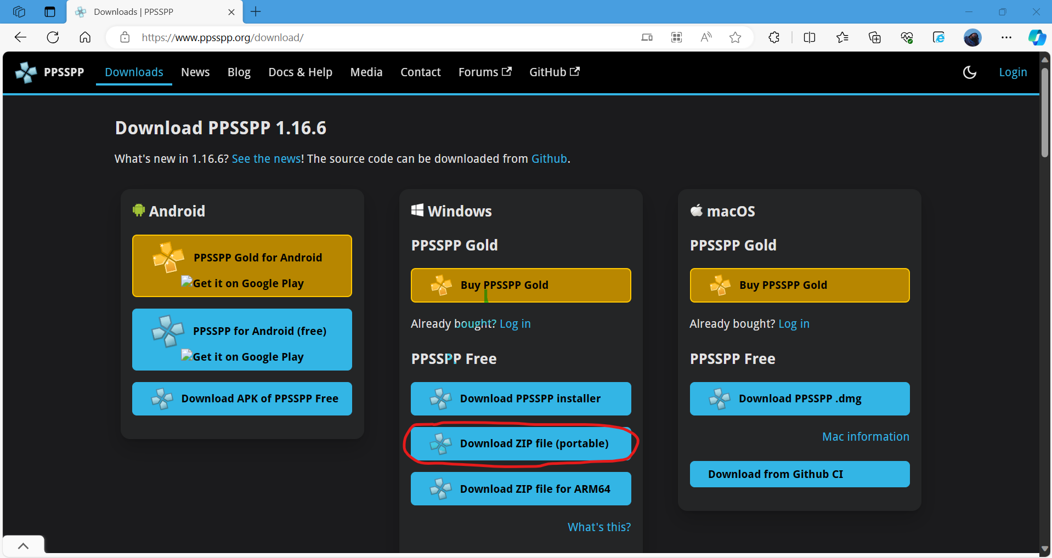Open the Login link
Image resolution: width=1052 pixels, height=558 pixels.
pyautogui.click(x=1013, y=72)
